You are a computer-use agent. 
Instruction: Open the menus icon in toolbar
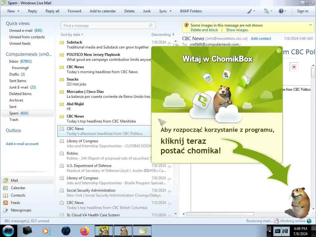pos(266,11)
